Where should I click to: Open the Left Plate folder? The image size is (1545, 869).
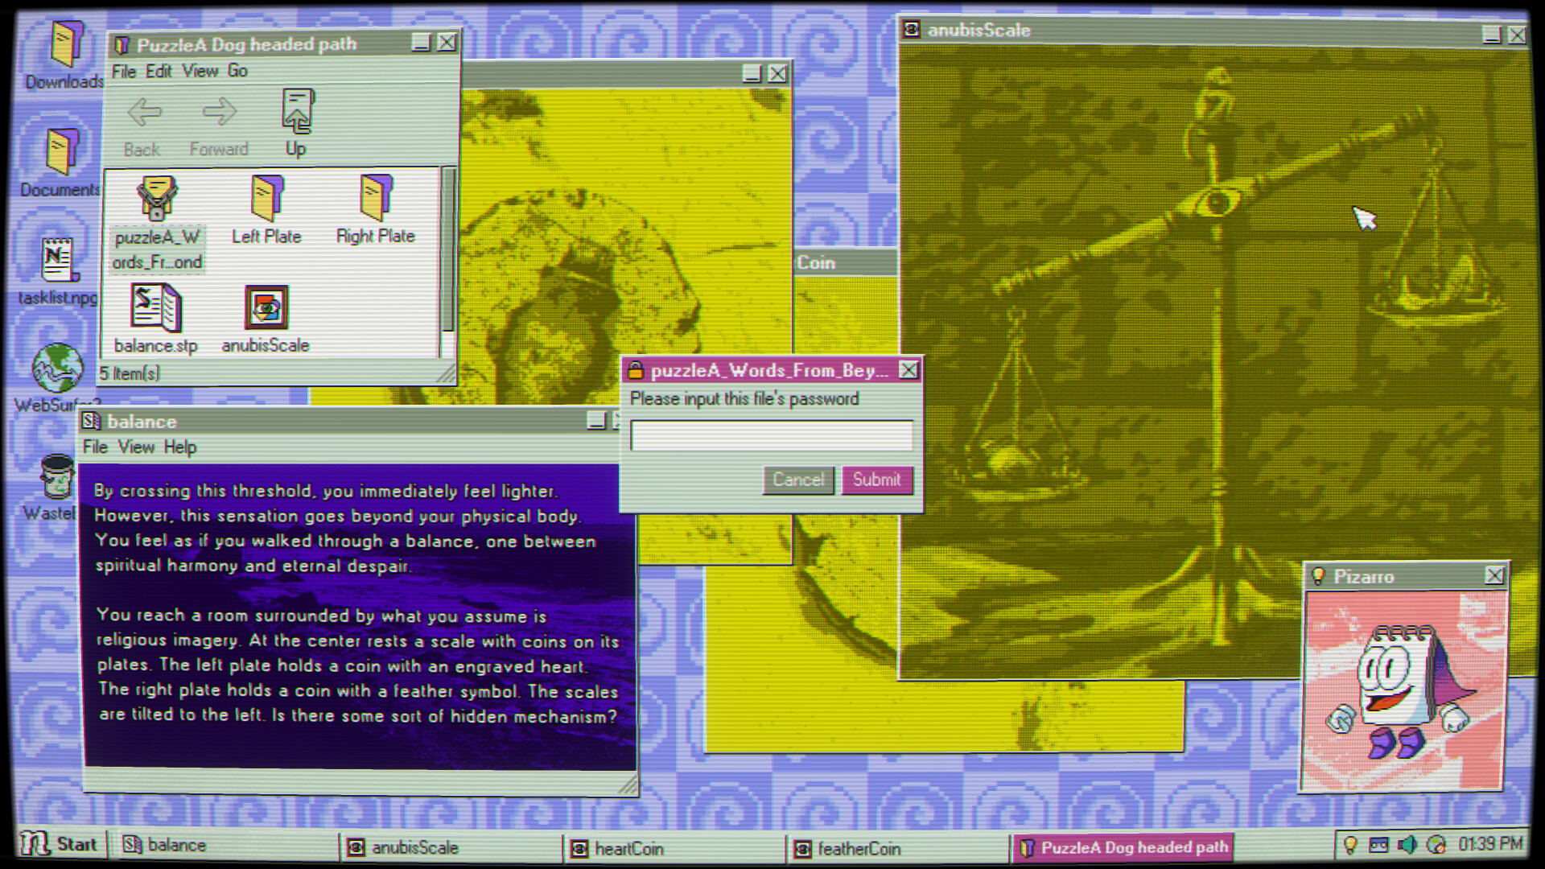click(x=266, y=199)
